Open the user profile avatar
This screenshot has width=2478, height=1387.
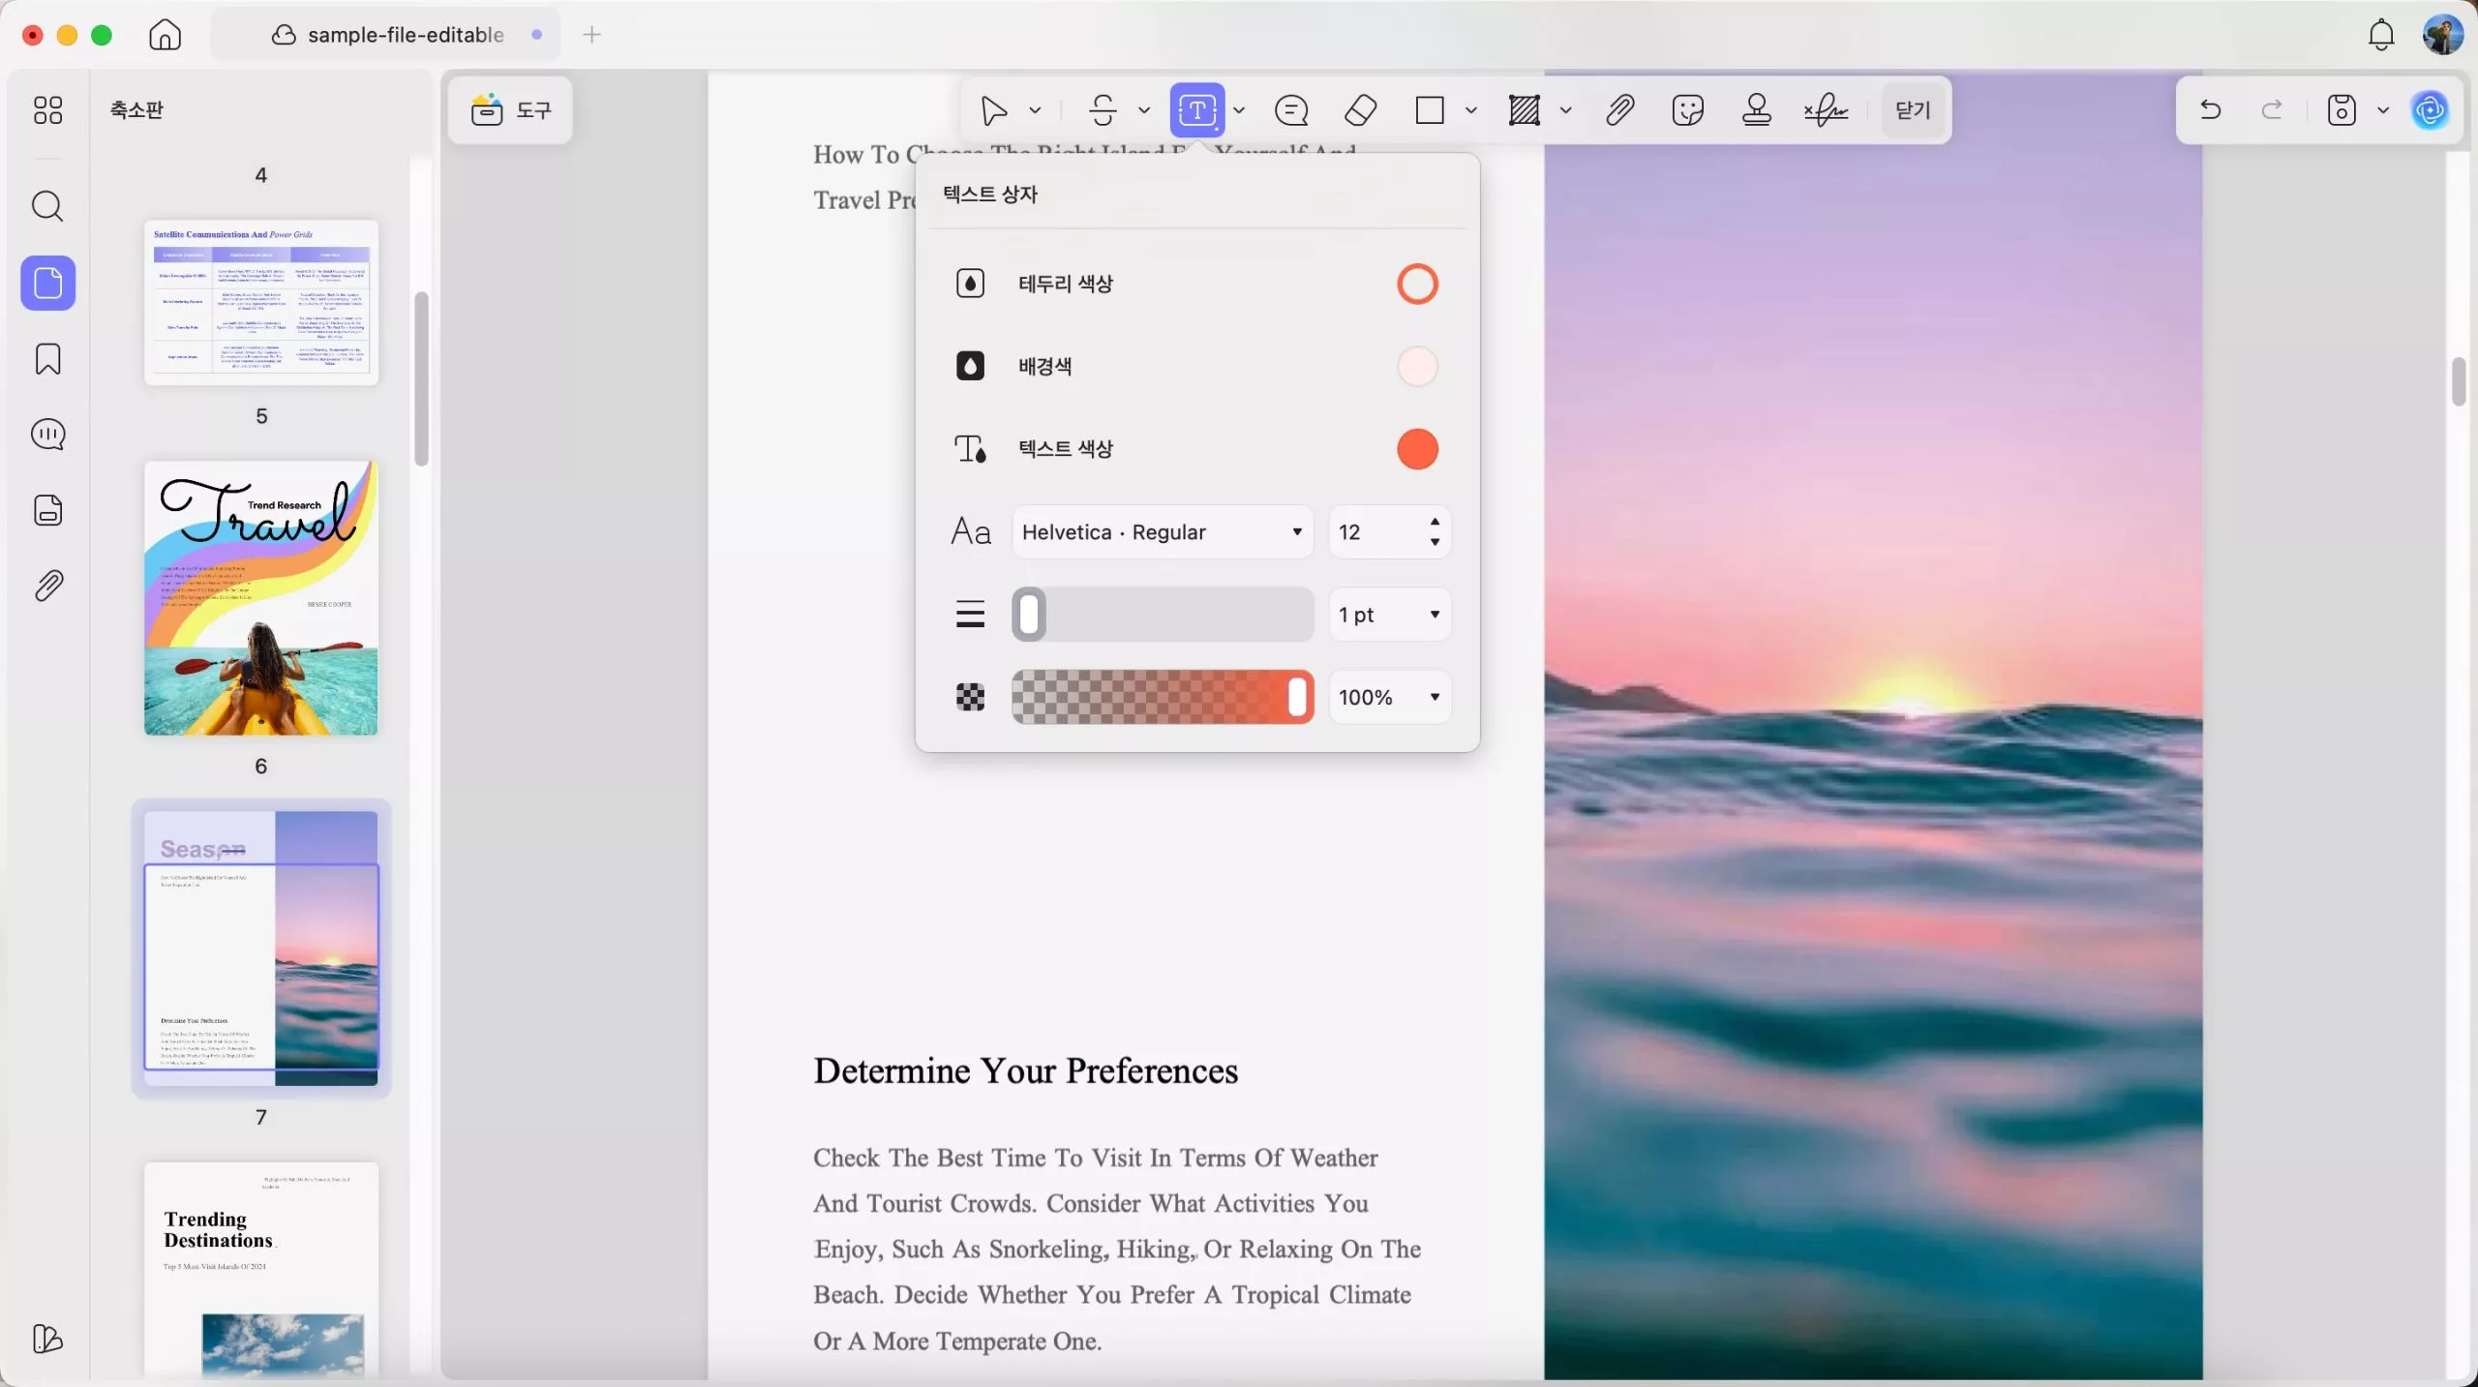click(2442, 35)
